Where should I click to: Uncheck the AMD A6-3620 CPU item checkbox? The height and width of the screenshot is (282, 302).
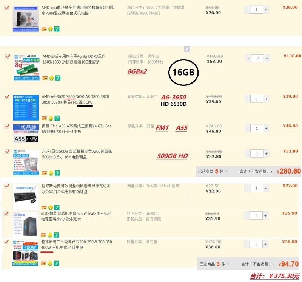[x=7, y=96]
